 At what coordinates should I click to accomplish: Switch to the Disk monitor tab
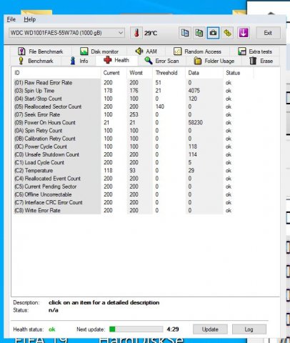click(99, 51)
